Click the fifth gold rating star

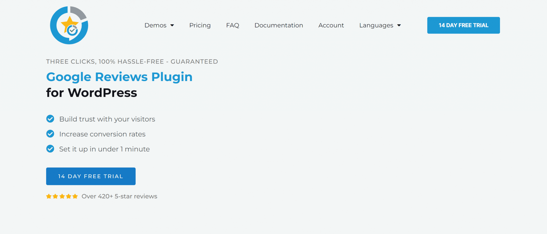pyautogui.click(x=75, y=196)
